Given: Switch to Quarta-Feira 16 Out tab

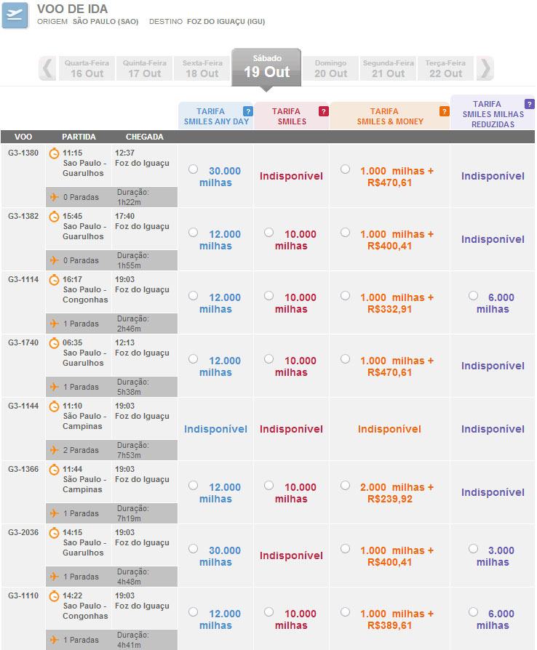Looking at the screenshot, I should (x=87, y=68).
